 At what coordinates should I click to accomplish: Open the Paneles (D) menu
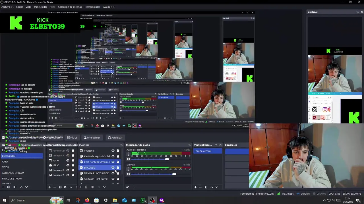pos(40,7)
